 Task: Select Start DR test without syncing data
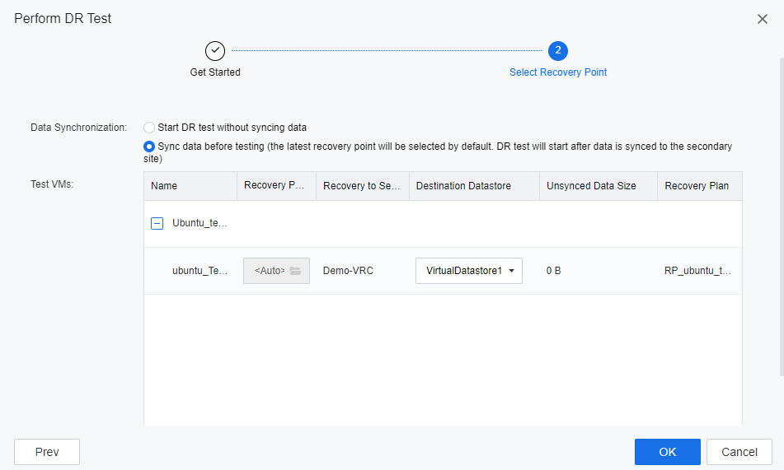[149, 128]
